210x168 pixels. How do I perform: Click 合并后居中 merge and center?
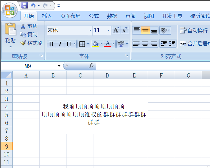click(195, 43)
